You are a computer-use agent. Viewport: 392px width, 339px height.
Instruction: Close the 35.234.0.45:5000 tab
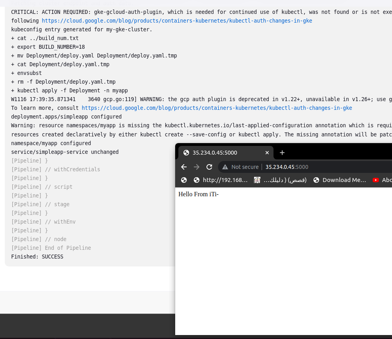(x=267, y=152)
